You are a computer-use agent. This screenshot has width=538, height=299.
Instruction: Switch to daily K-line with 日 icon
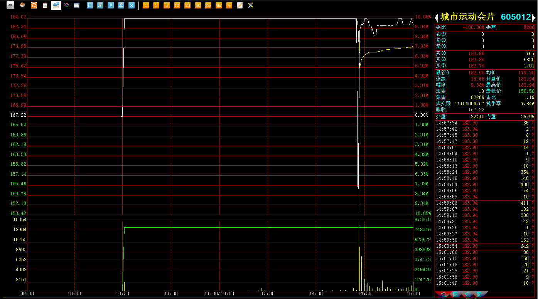(x=90, y=5)
